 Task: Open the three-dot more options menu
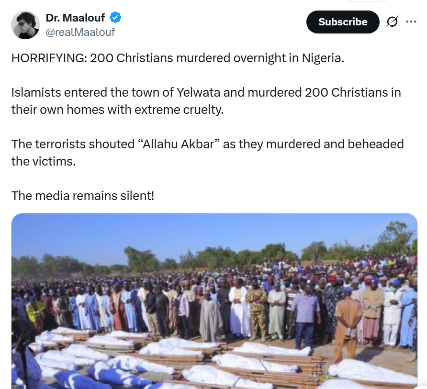click(x=411, y=22)
